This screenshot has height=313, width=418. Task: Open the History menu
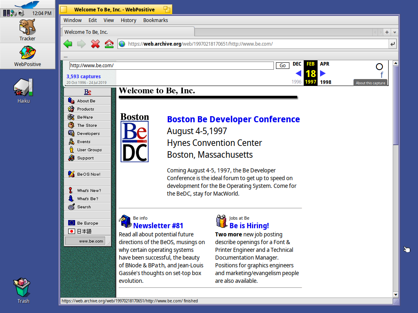128,20
